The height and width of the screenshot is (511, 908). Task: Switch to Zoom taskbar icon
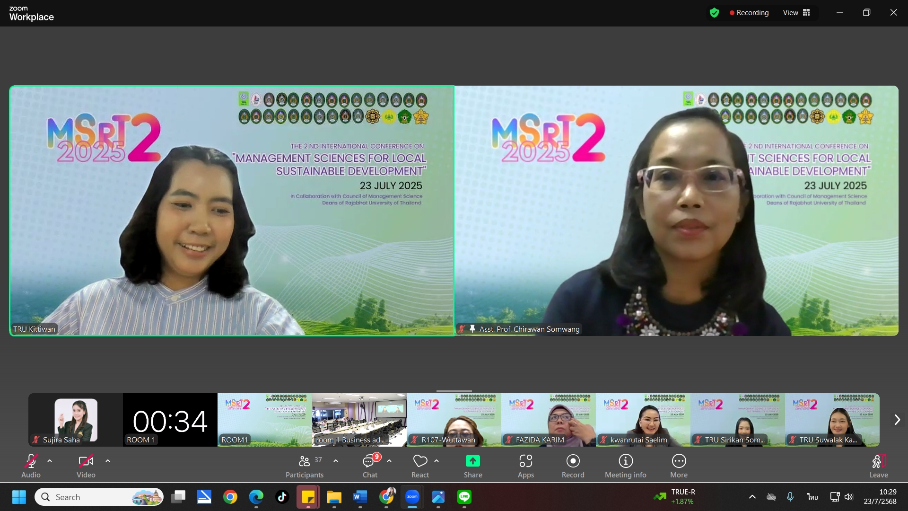(412, 497)
